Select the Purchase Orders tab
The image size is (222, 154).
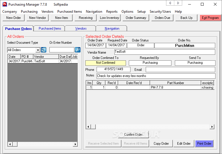18,28
